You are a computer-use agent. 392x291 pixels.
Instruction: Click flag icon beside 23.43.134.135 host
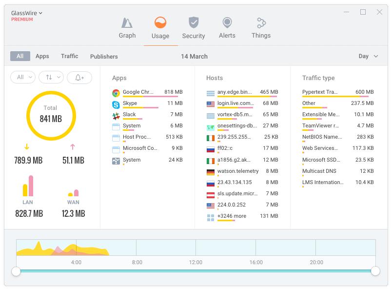[211, 184]
